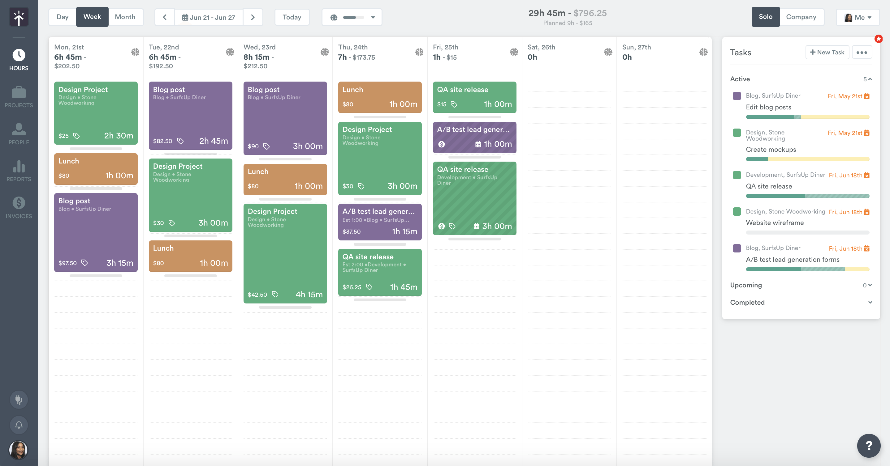
Task: Open notifications bell icon
Action: [x=19, y=425]
